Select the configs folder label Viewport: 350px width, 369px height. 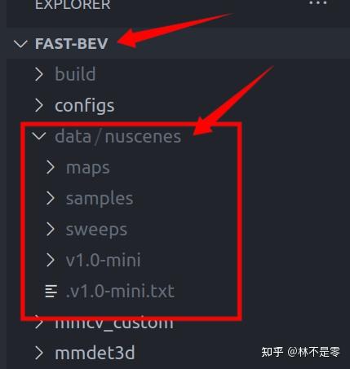[85, 106]
